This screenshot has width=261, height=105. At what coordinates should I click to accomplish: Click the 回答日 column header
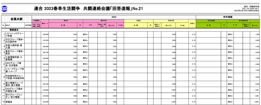(192, 23)
